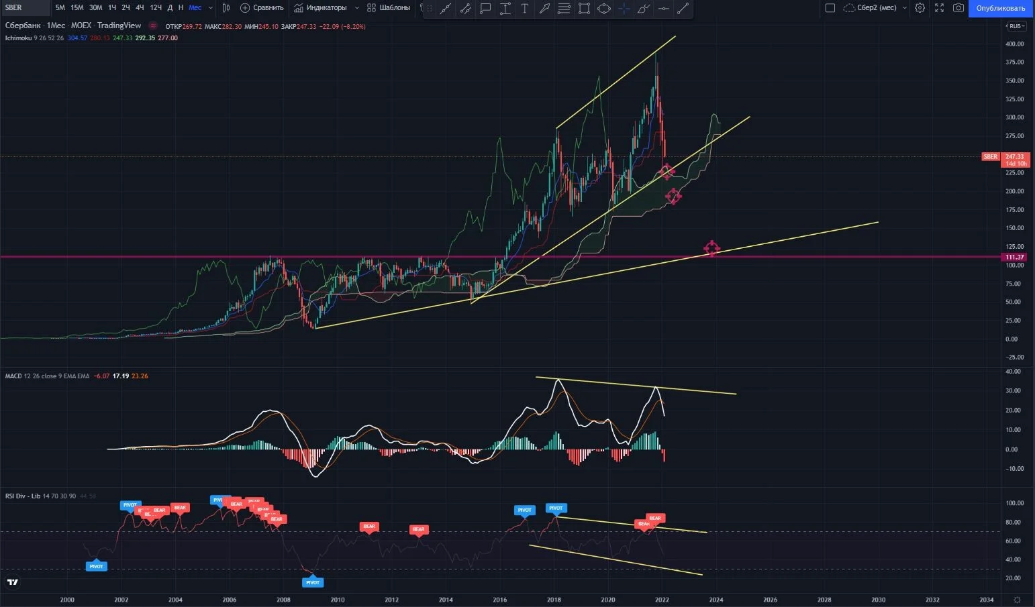Open chart settings gear in top bar
Image resolution: width=1035 pixels, height=607 pixels.
(x=920, y=8)
